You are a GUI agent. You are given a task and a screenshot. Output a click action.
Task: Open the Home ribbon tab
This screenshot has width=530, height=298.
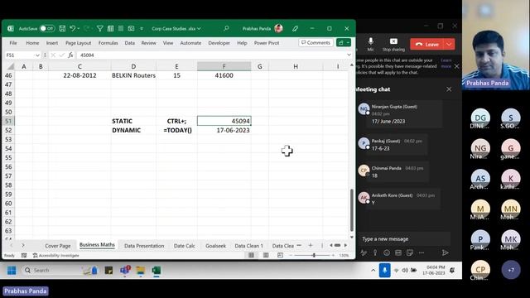(32, 43)
